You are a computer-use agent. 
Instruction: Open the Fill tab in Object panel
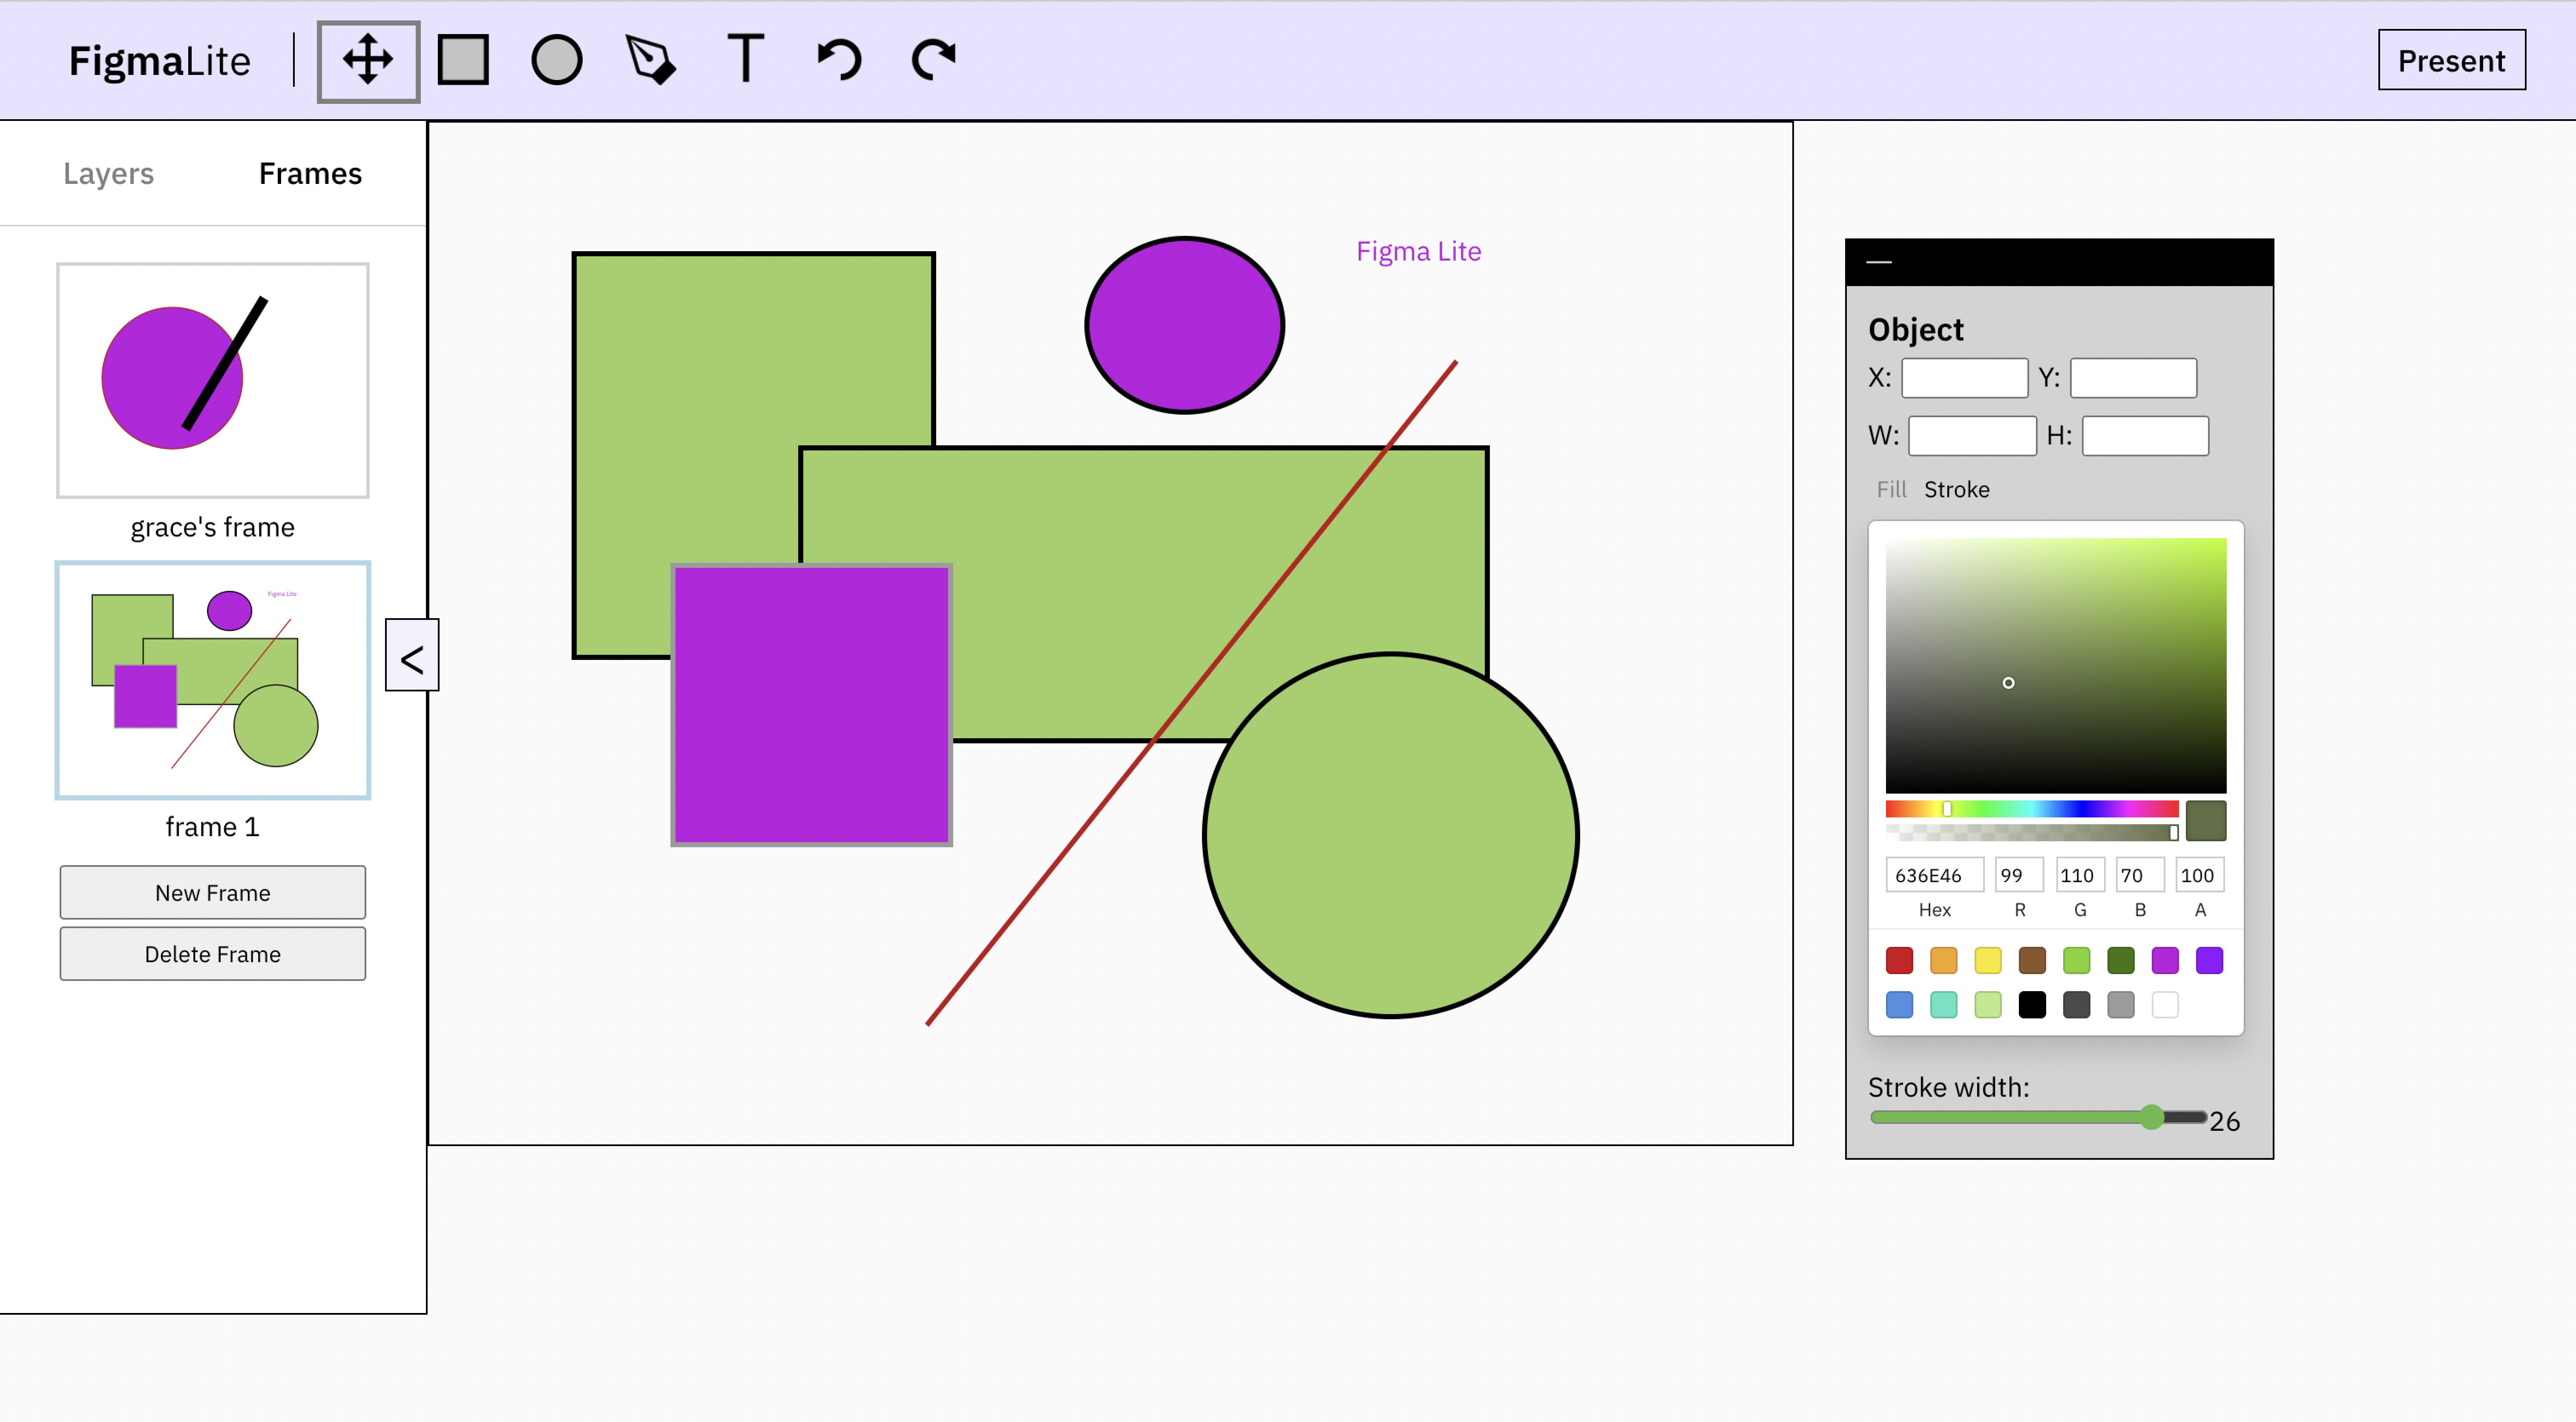point(1891,490)
